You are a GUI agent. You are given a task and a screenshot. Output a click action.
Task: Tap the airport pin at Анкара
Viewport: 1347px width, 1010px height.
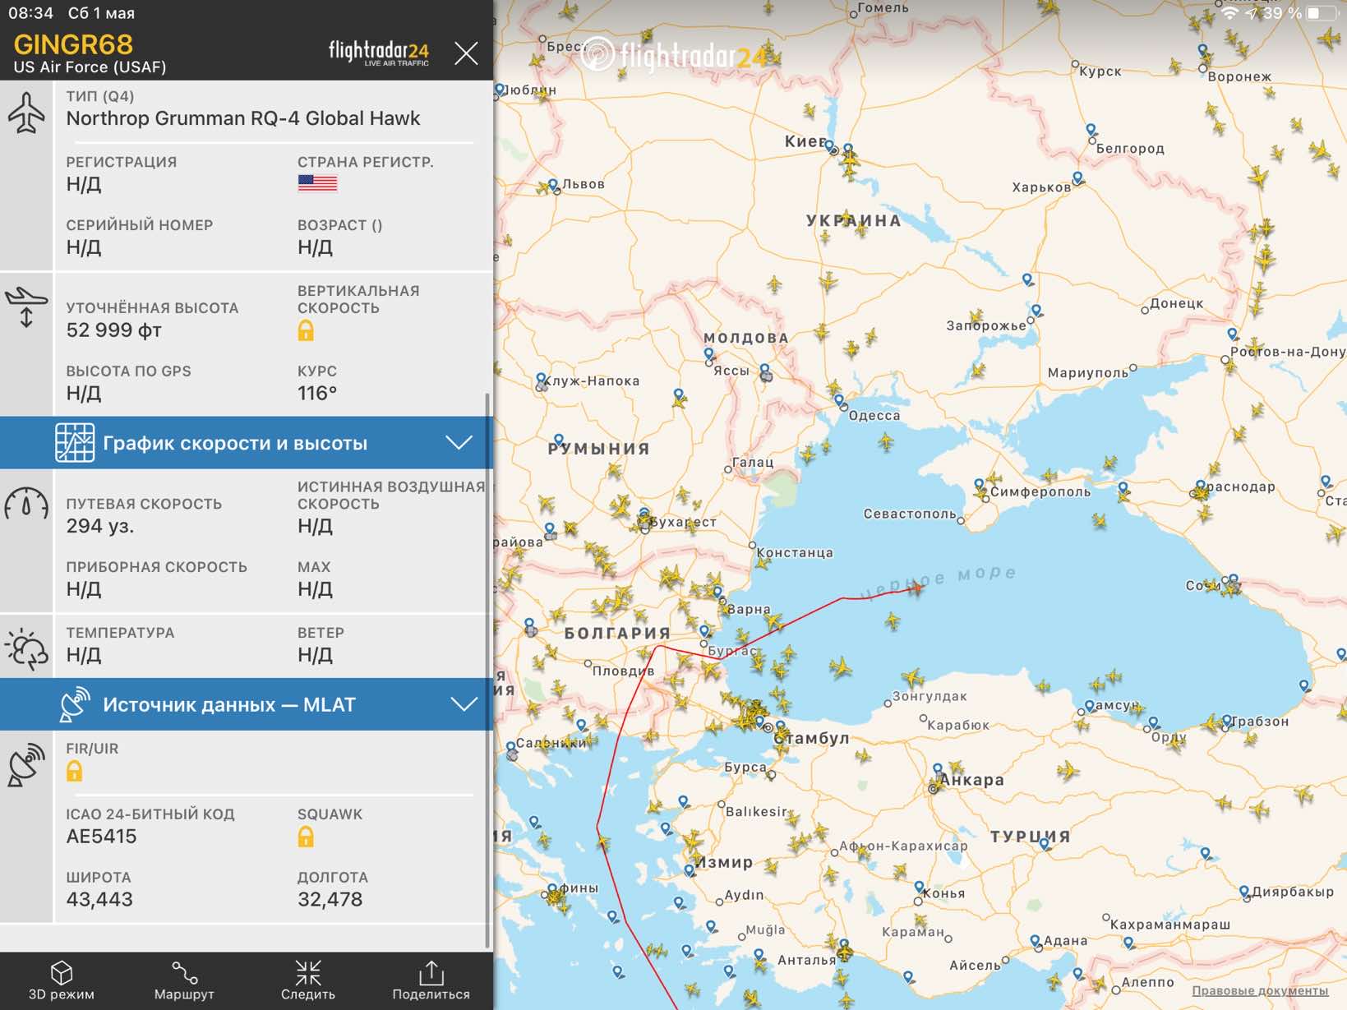pyautogui.click(x=938, y=770)
